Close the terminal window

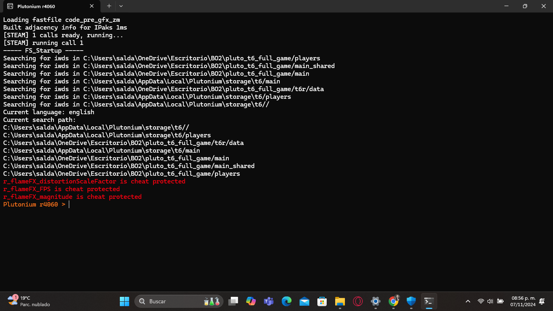click(x=543, y=6)
